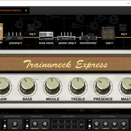This screenshot has height=131, width=131.
Task: Toggle the Noise Gate on/off switch
Action: pyautogui.click(x=27, y=124)
